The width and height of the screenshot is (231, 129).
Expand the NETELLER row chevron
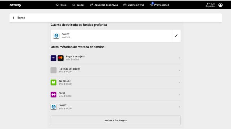click(179, 82)
